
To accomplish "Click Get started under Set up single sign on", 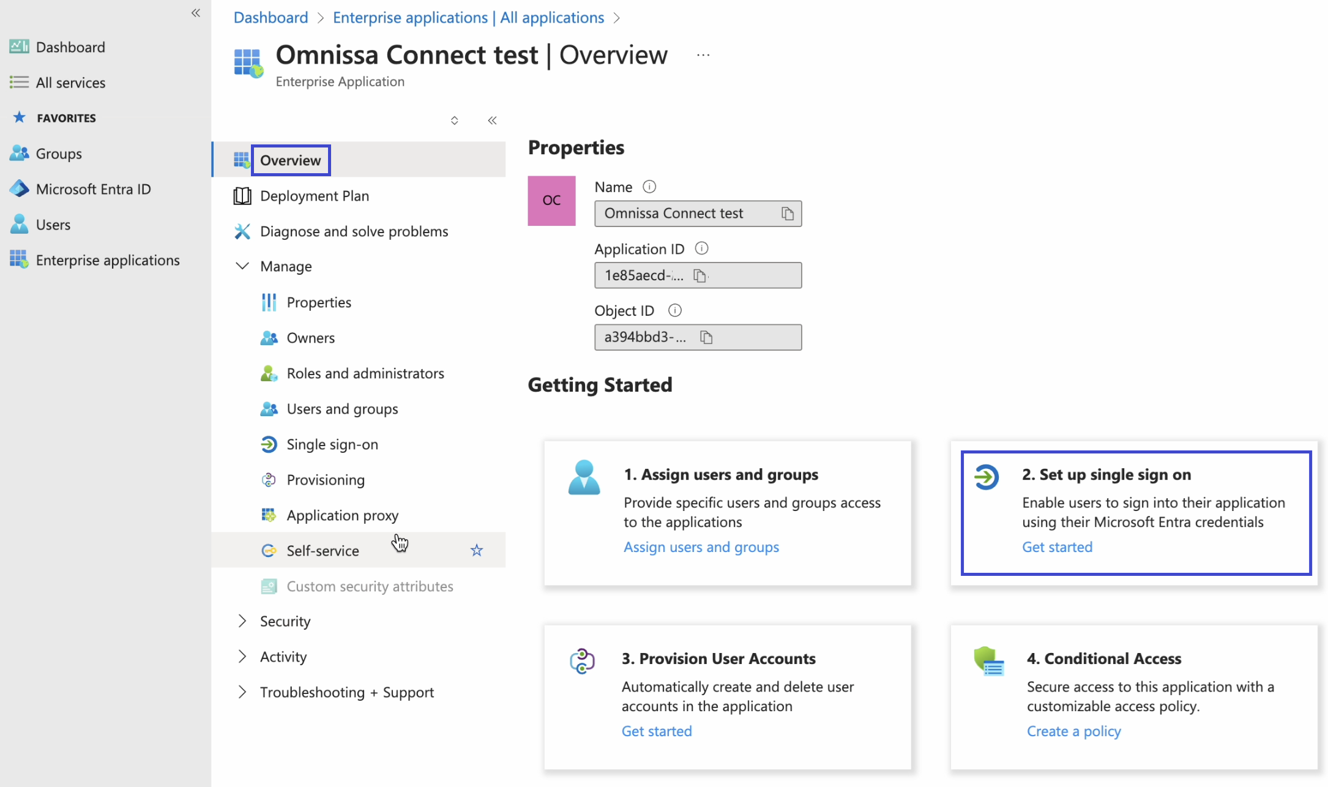I will coord(1058,547).
